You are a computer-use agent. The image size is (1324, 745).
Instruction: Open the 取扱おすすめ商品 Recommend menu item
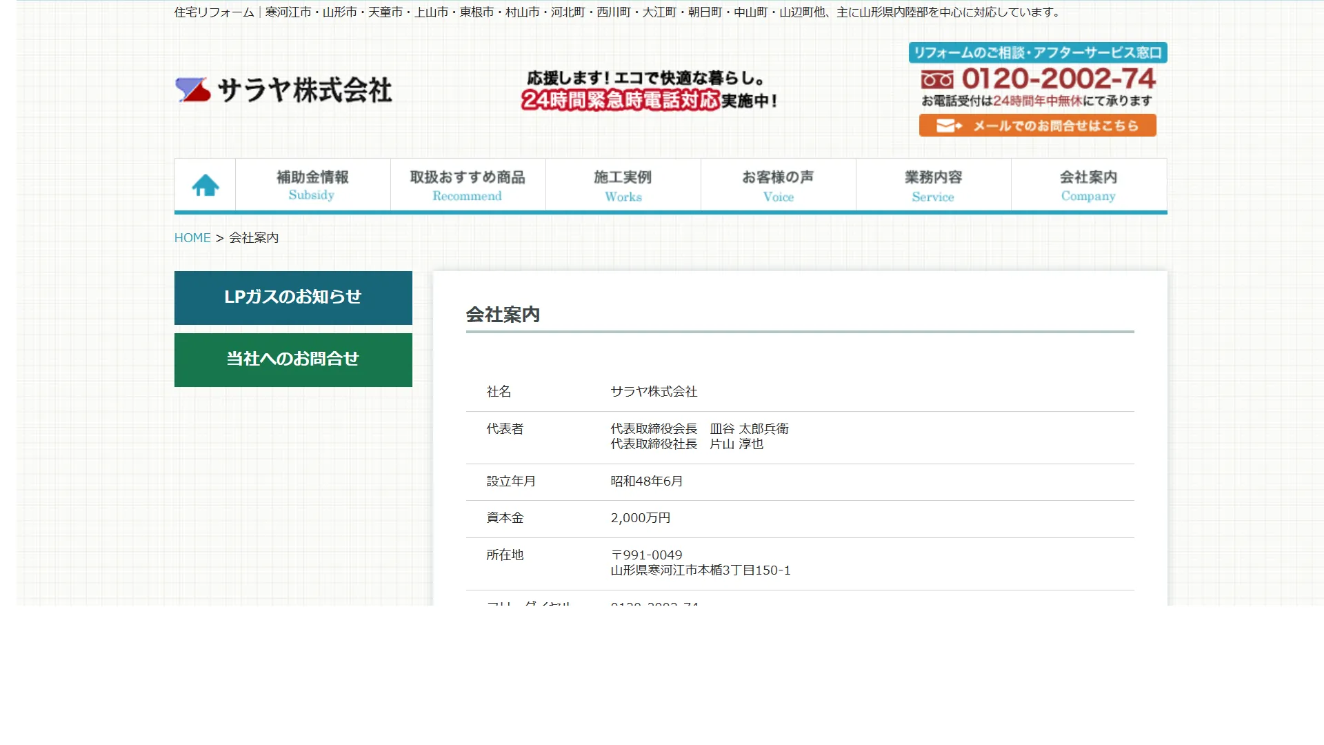point(468,185)
